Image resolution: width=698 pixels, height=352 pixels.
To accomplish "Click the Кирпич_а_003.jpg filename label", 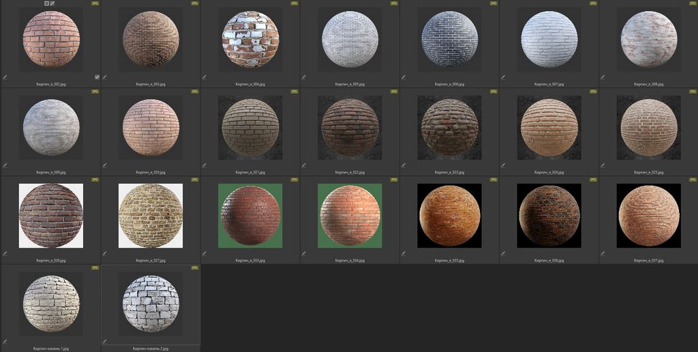I will tap(151, 84).
